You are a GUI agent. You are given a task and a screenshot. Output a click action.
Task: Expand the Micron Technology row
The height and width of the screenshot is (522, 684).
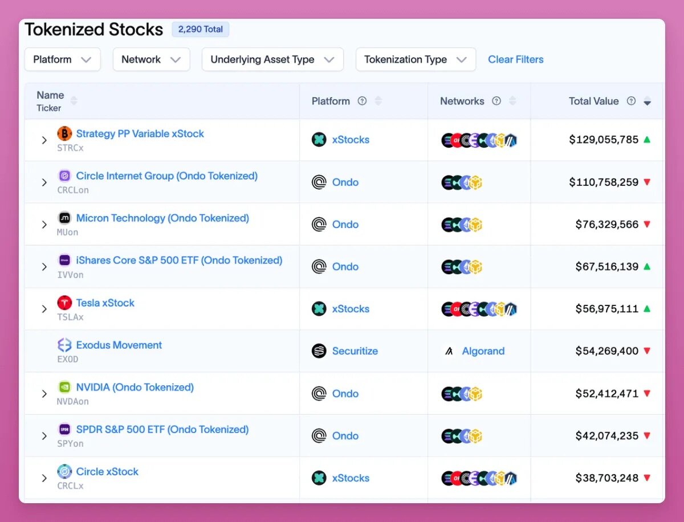pyautogui.click(x=44, y=225)
